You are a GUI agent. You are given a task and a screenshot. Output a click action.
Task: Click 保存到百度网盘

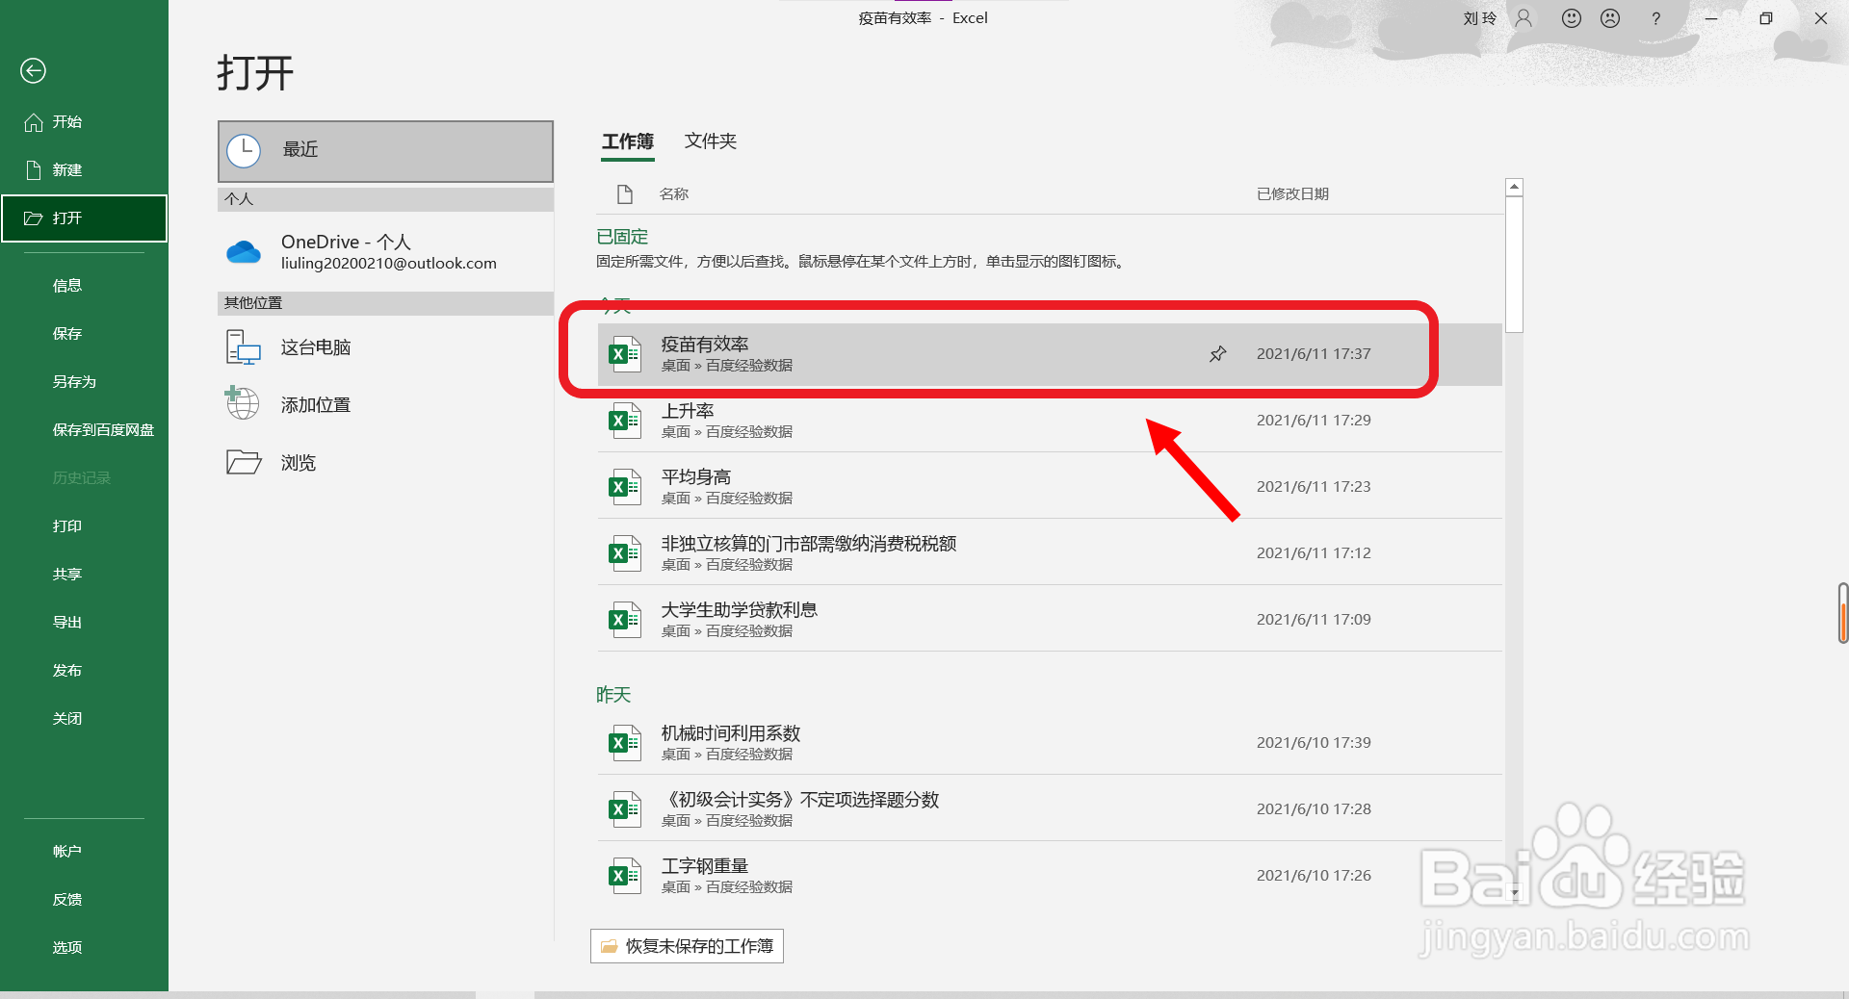pyautogui.click(x=84, y=430)
